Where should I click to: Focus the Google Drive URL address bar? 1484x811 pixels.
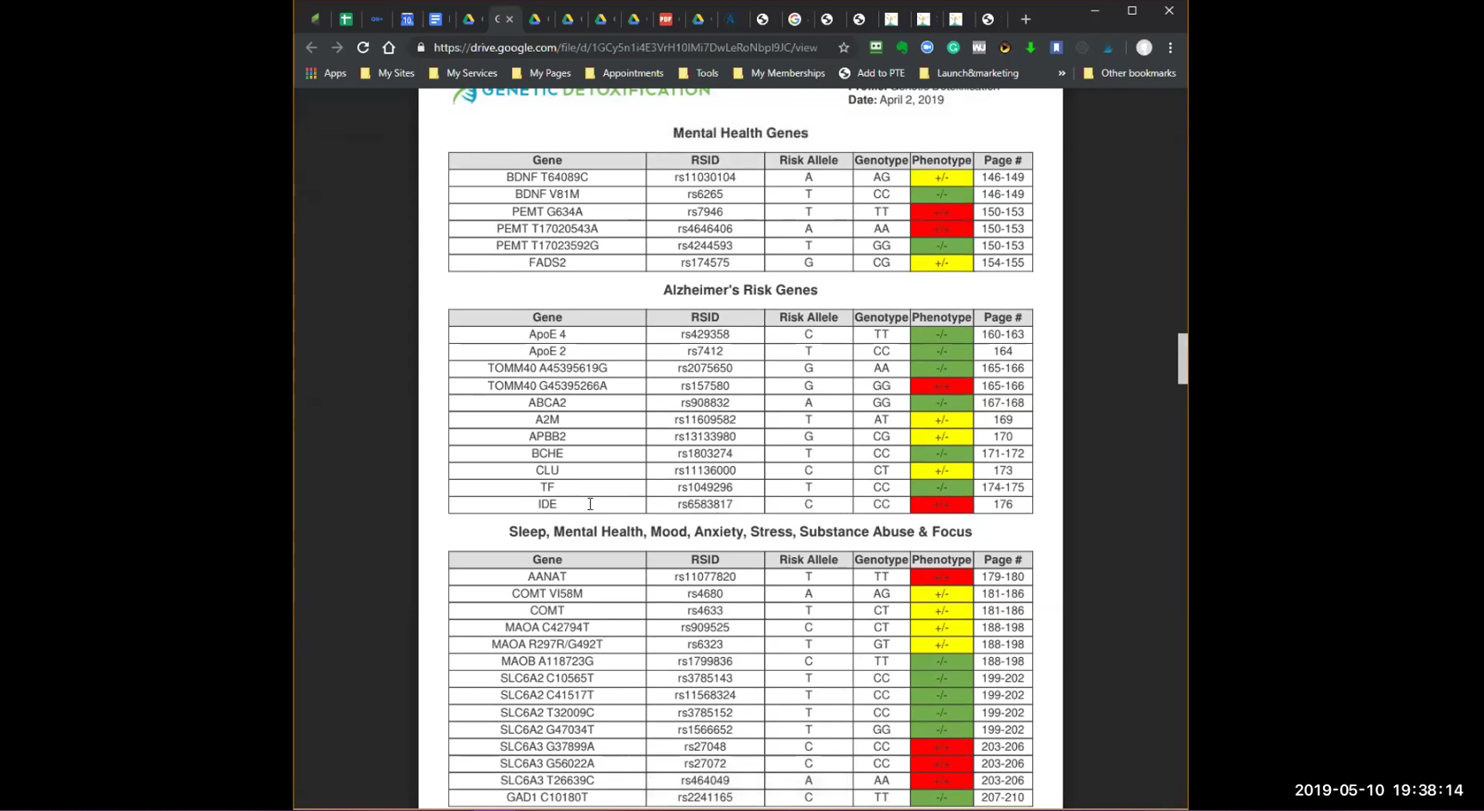tap(625, 48)
